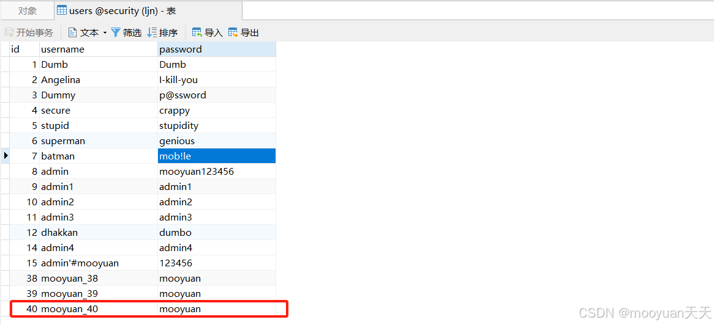Click the username column header
The width and height of the screenshot is (714, 325).
click(99, 49)
